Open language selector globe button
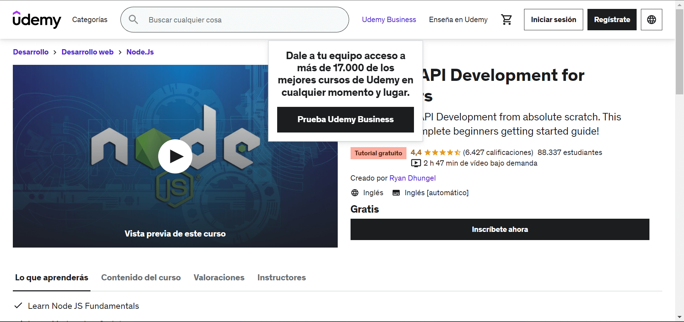 tap(651, 20)
